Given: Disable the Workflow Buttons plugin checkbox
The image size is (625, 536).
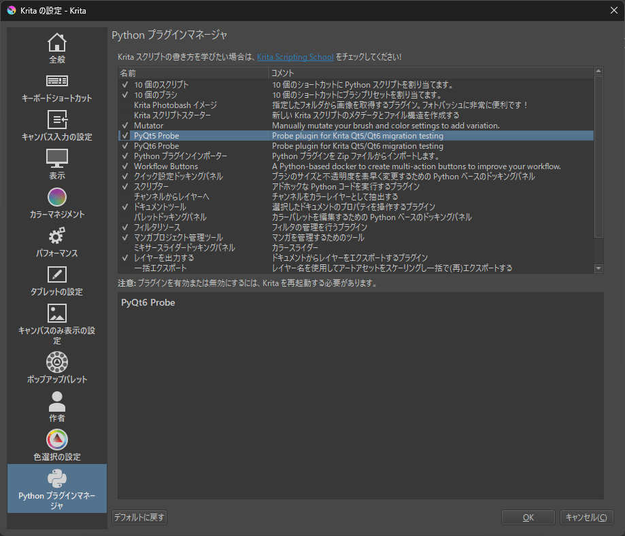Looking at the screenshot, I should coord(125,166).
